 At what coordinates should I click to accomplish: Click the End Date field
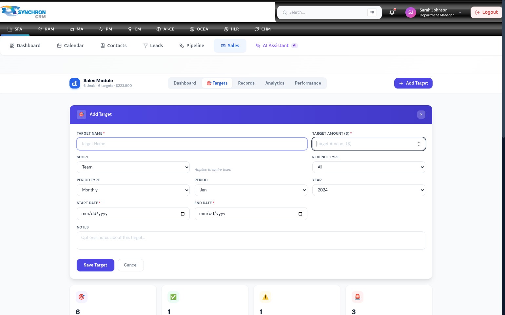tap(251, 214)
